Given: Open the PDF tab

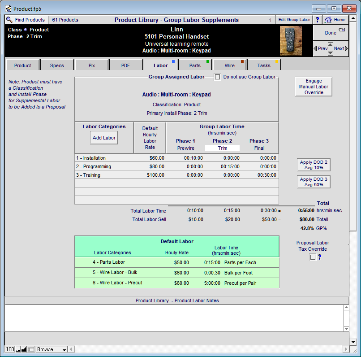Looking at the screenshot, I should 126,65.
